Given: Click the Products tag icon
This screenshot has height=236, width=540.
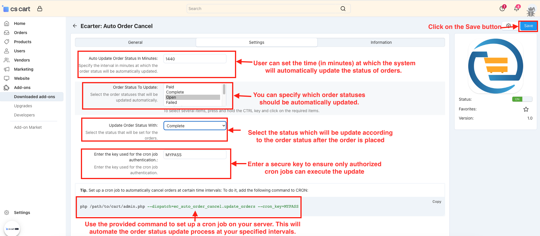Looking at the screenshot, I should [7, 42].
